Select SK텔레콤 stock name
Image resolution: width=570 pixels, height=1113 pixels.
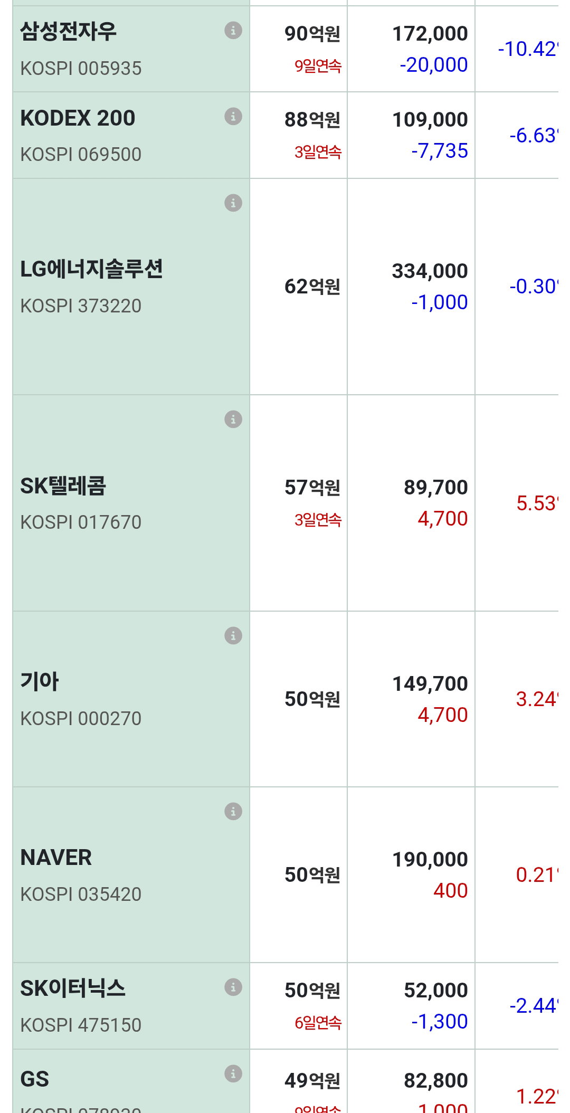(x=63, y=486)
